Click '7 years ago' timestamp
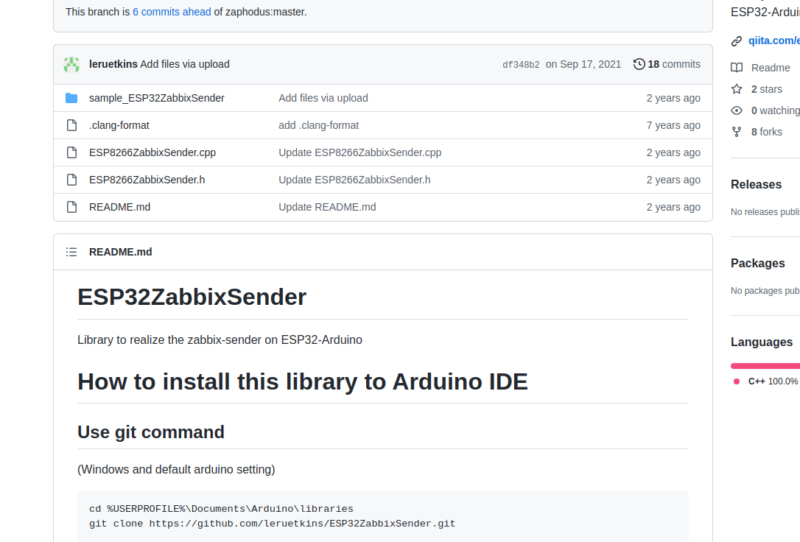Image resolution: width=800 pixels, height=542 pixels. point(673,125)
